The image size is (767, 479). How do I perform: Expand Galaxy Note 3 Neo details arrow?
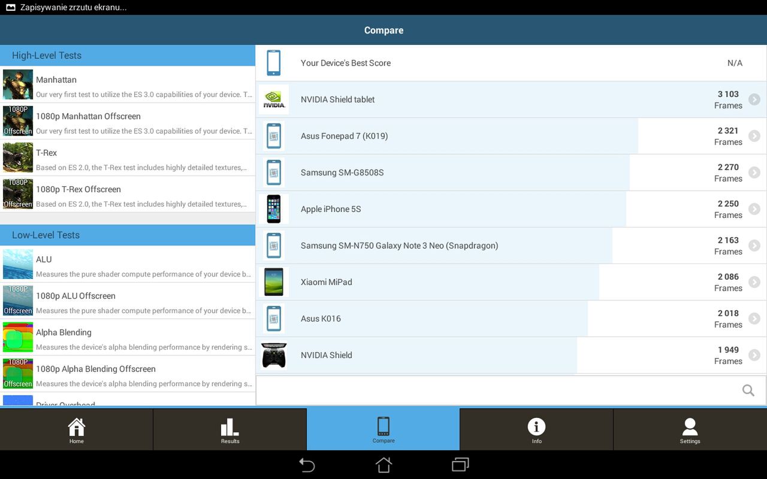754,245
